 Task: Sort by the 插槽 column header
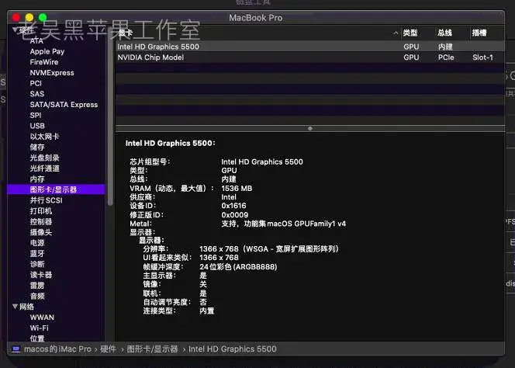pyautogui.click(x=479, y=33)
